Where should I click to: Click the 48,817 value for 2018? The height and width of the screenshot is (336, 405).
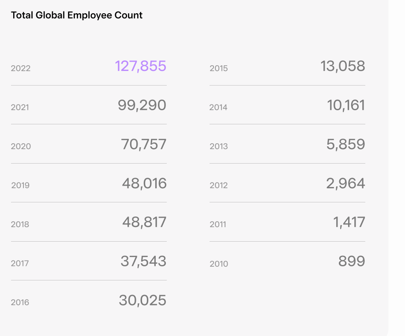click(144, 222)
